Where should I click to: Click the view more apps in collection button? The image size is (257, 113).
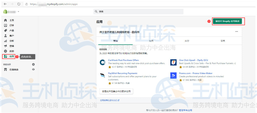116,91
